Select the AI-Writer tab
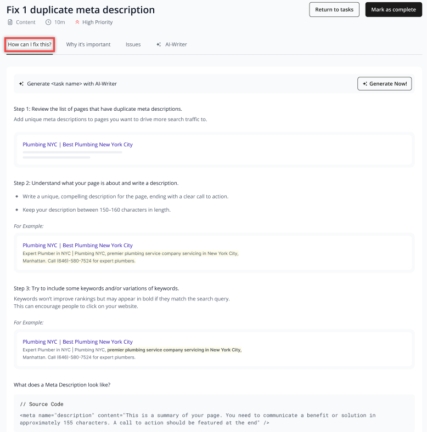Image resolution: width=427 pixels, height=432 pixels. point(172,44)
